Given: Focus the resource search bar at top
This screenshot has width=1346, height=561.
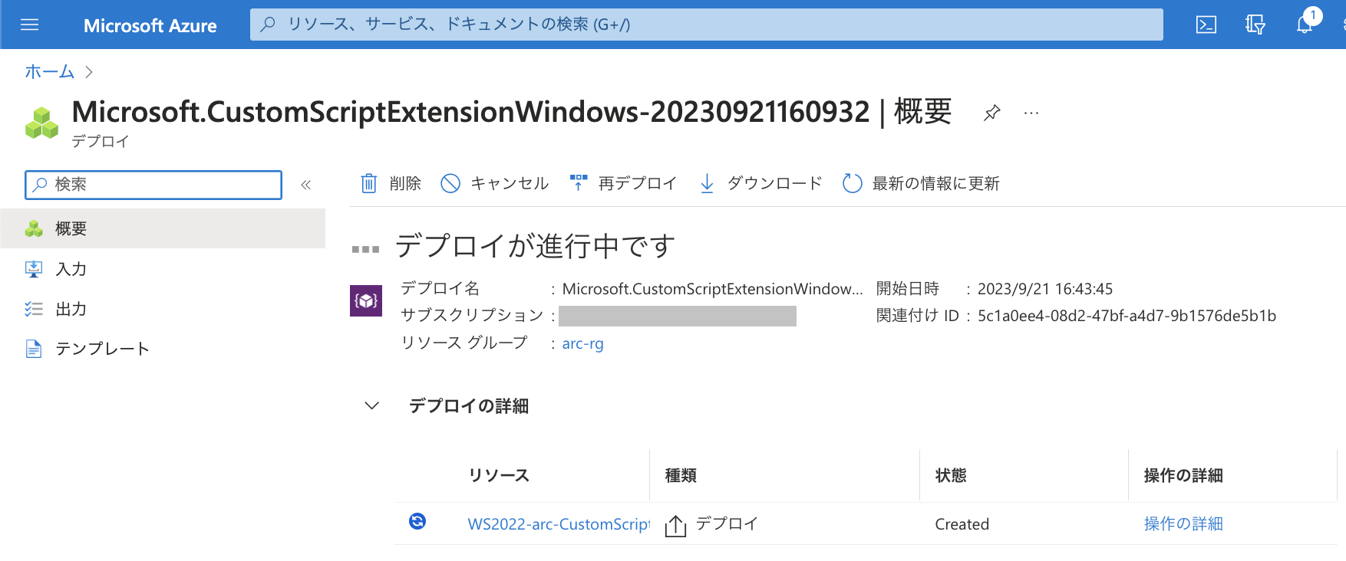Looking at the screenshot, I should click(x=706, y=25).
